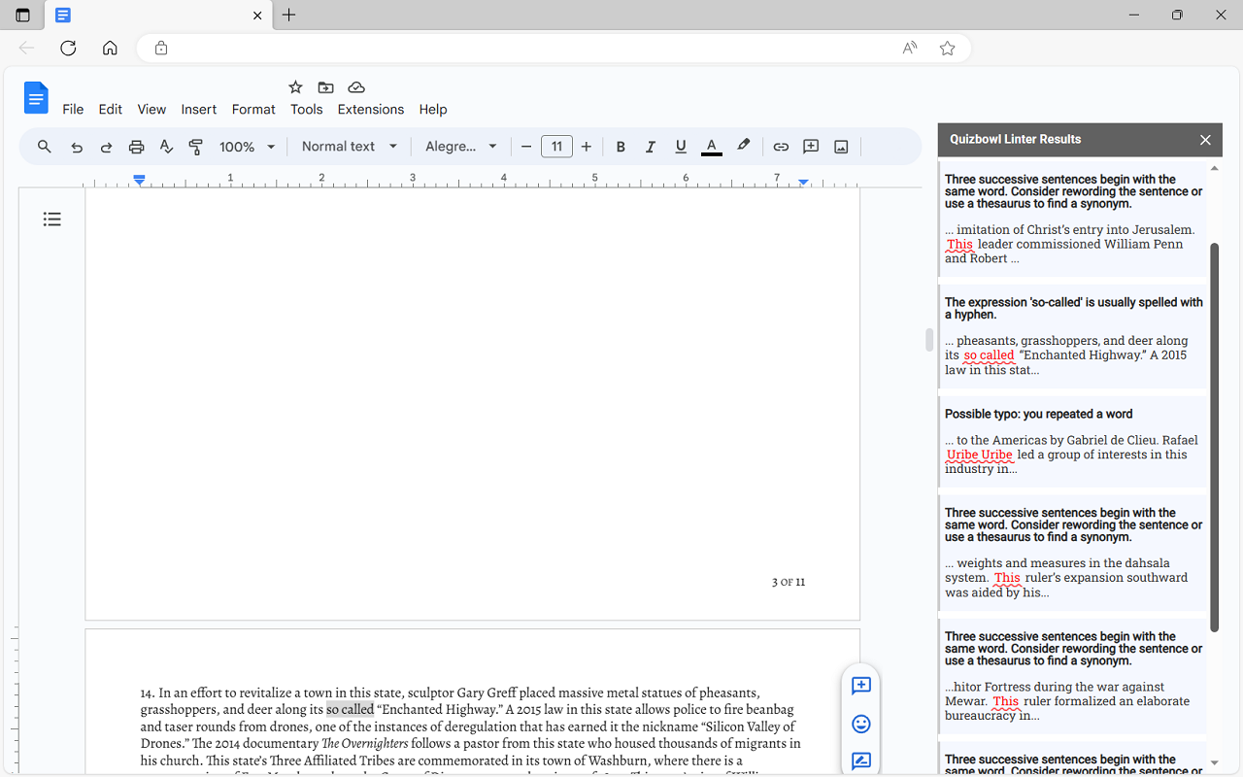Open the font family dropdown
1243x777 pixels.
461,147
